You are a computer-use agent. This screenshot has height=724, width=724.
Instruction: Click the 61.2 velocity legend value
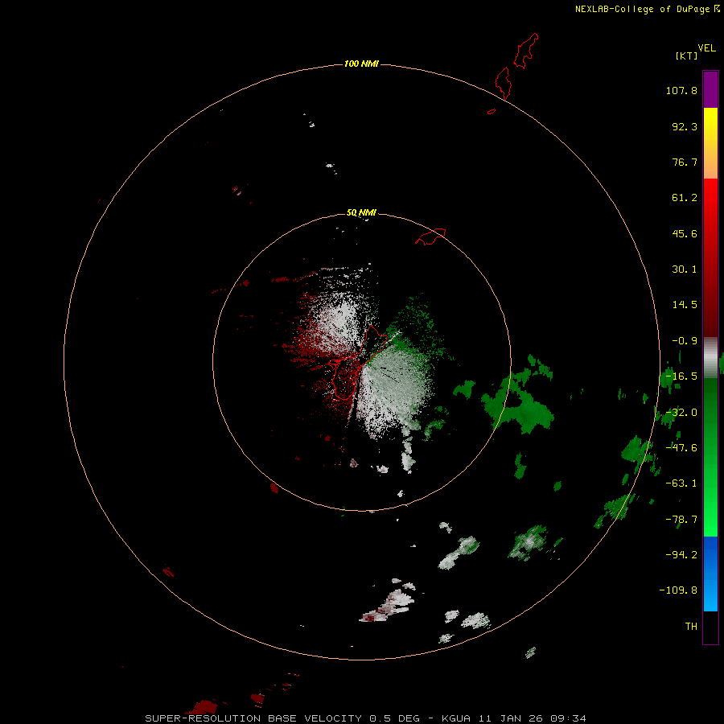click(685, 198)
